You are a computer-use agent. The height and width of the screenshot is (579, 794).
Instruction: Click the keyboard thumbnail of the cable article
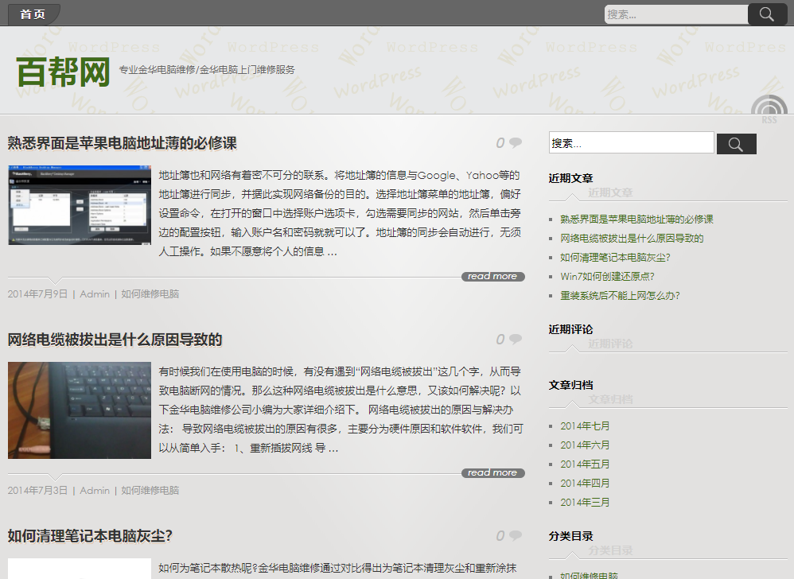click(79, 410)
